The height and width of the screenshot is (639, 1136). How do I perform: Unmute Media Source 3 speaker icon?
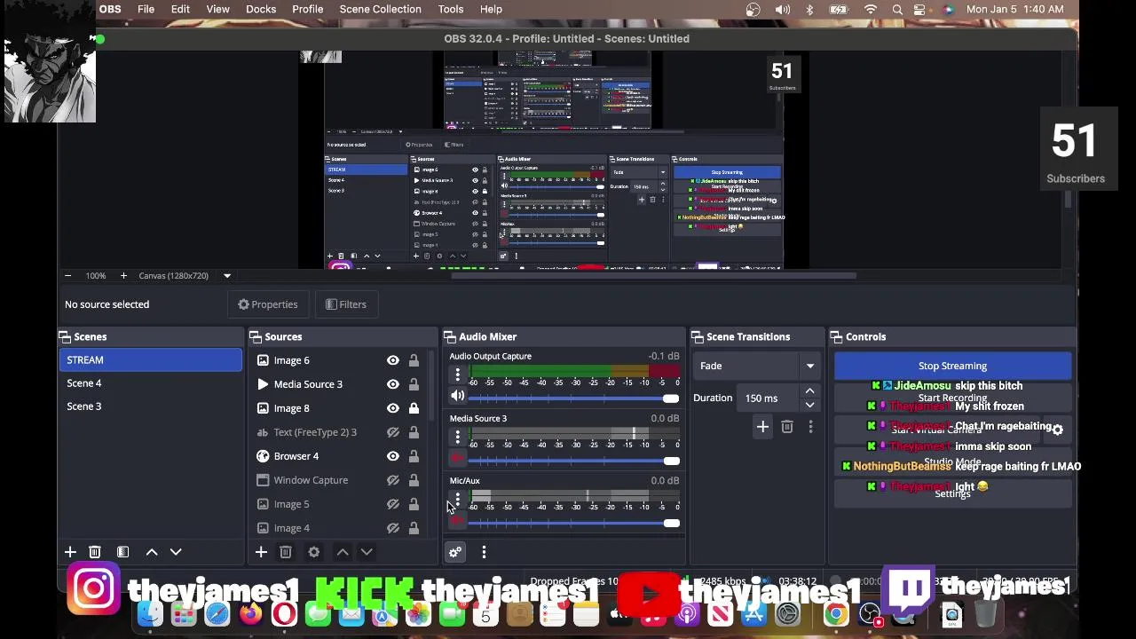tap(457, 458)
